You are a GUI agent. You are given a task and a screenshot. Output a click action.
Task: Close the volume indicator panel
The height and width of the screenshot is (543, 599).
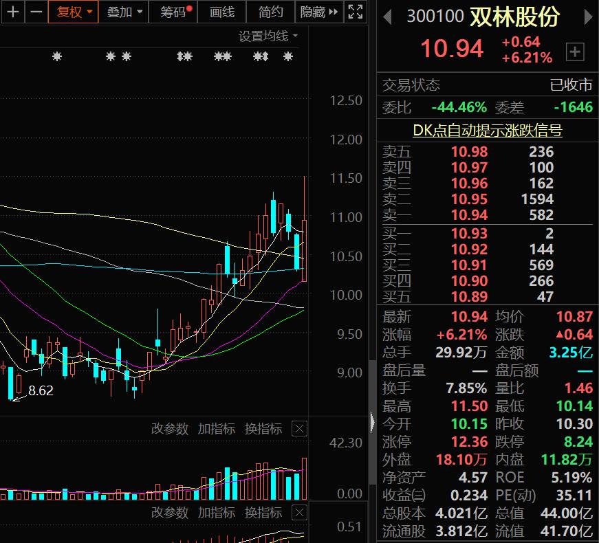[299, 428]
